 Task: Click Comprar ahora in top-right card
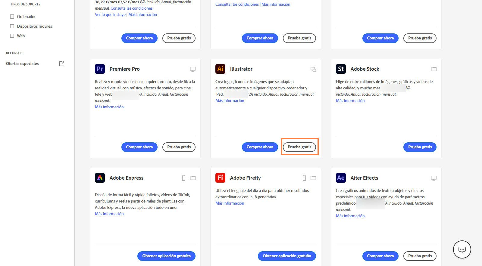(380, 38)
